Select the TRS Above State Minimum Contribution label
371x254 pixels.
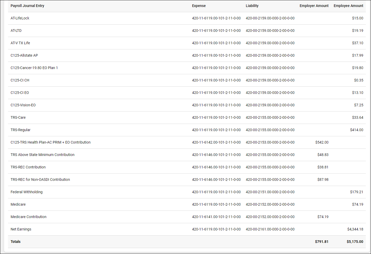point(42,155)
